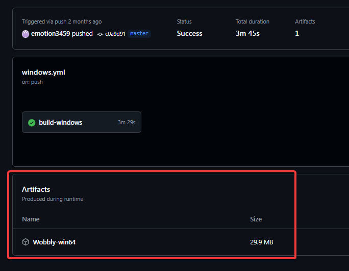Open the build-windows job
The width and height of the screenshot is (349, 271).
coord(60,123)
